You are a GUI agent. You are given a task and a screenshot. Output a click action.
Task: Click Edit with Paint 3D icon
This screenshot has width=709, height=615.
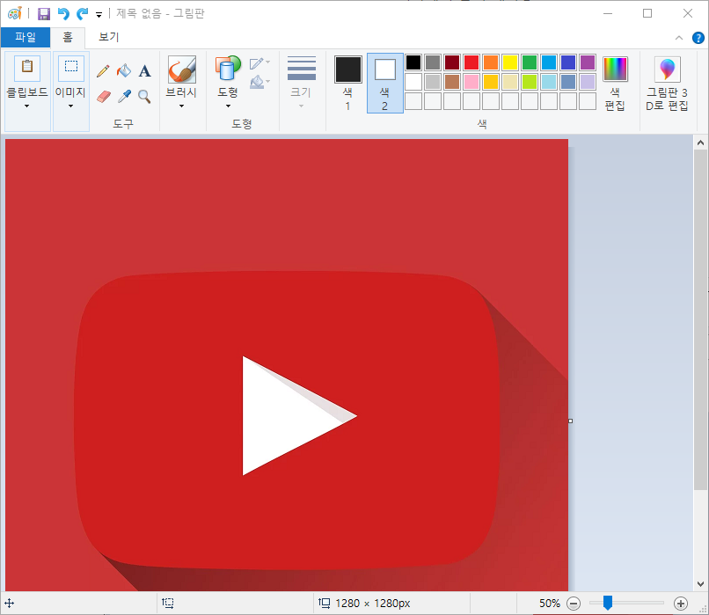click(x=667, y=70)
